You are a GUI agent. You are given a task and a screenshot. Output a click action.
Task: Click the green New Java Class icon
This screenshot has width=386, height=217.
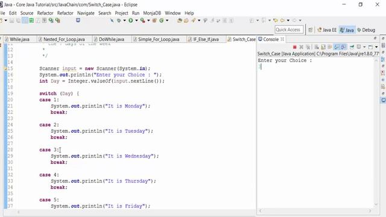[x=162, y=20]
